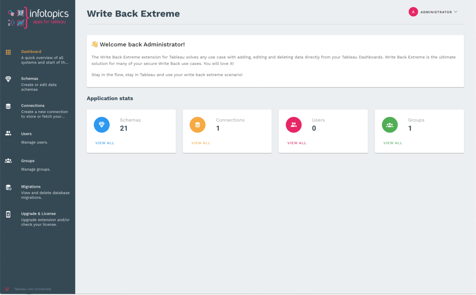Click the Groups card label

(416, 120)
